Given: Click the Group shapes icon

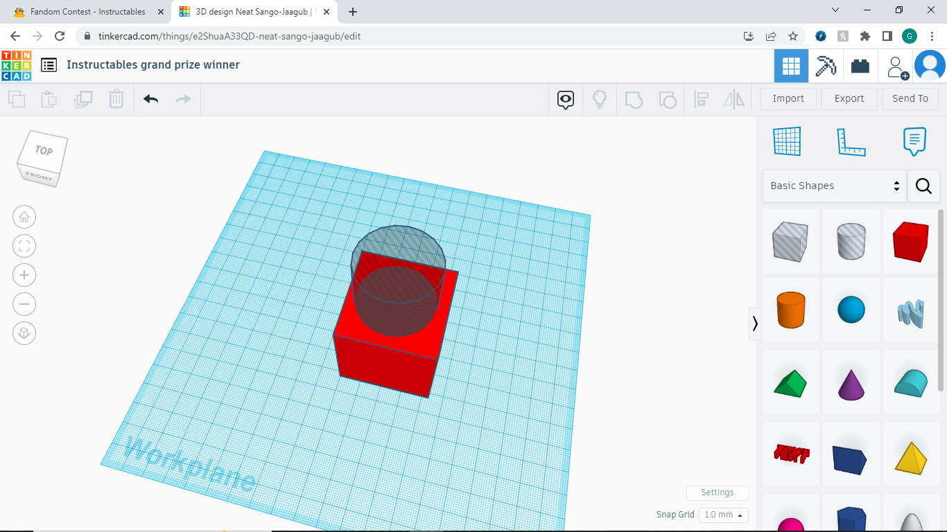Looking at the screenshot, I should [634, 100].
